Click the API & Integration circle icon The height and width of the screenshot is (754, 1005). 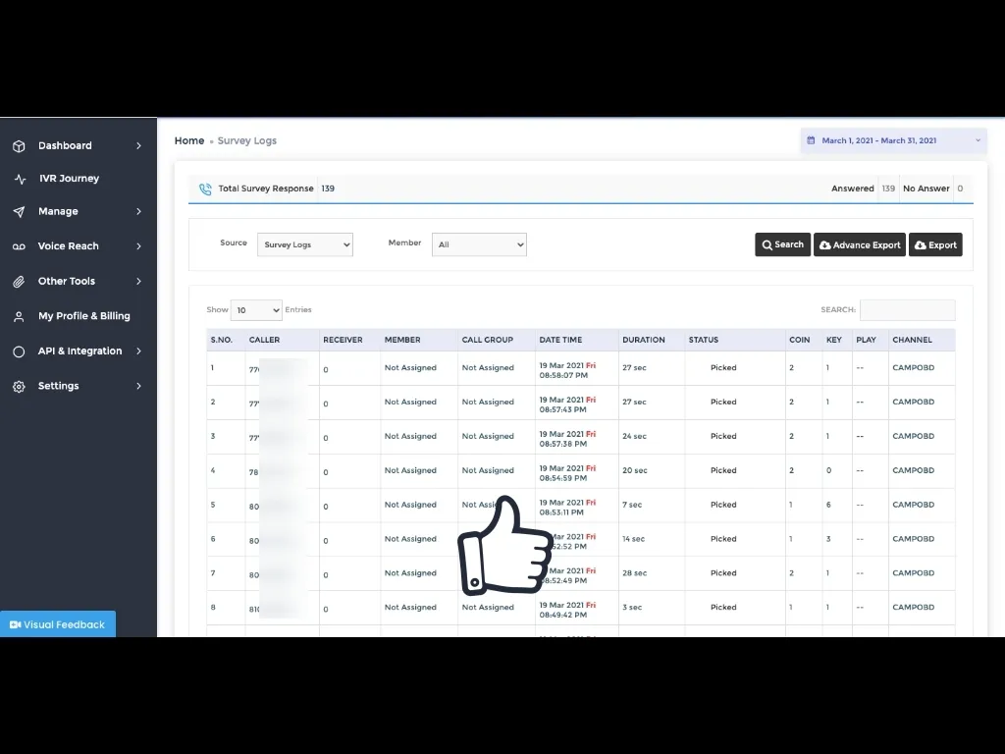click(x=19, y=351)
